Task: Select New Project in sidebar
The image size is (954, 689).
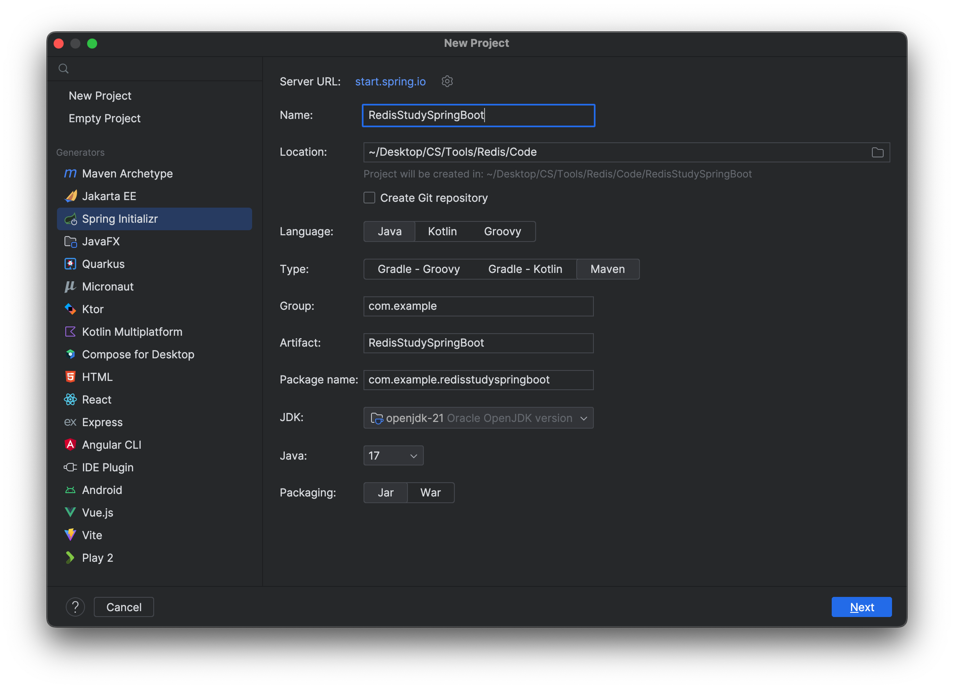Action: (100, 96)
